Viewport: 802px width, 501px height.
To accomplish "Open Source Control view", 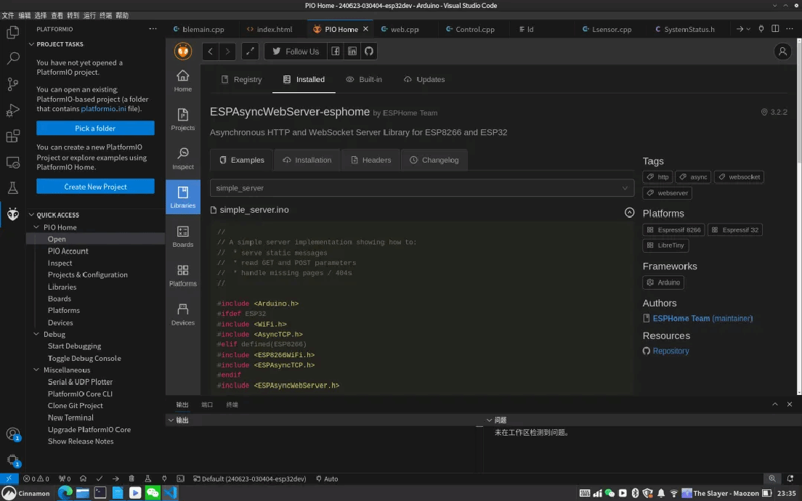I will pyautogui.click(x=13, y=83).
